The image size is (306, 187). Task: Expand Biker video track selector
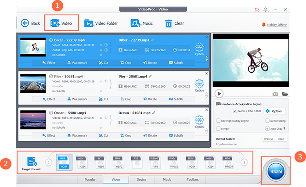click(x=101, y=45)
